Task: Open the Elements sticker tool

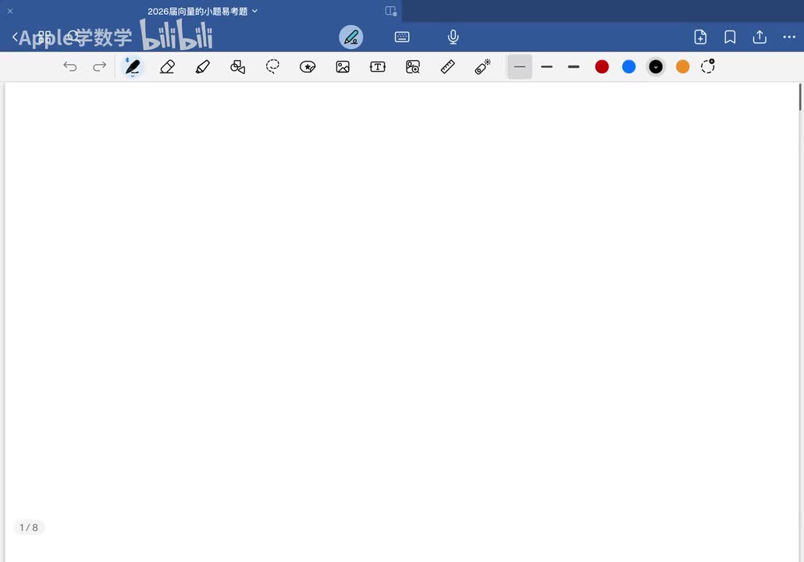Action: (x=308, y=66)
